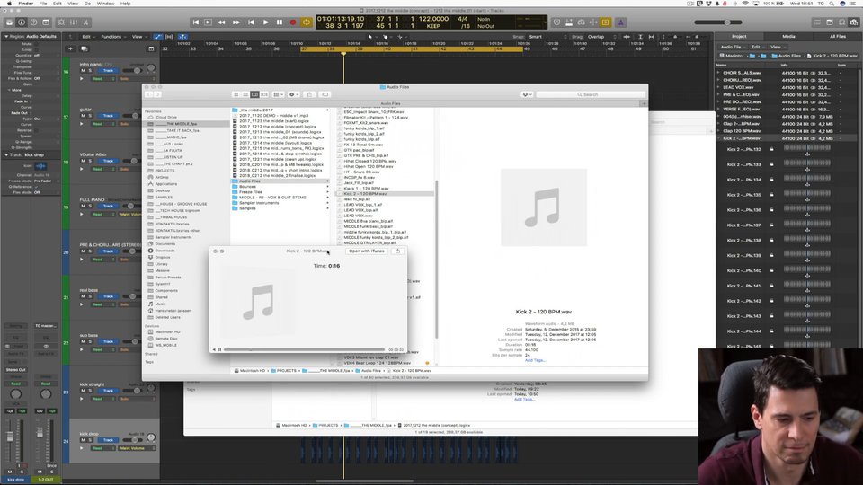Start playback with the Play button

[265, 22]
